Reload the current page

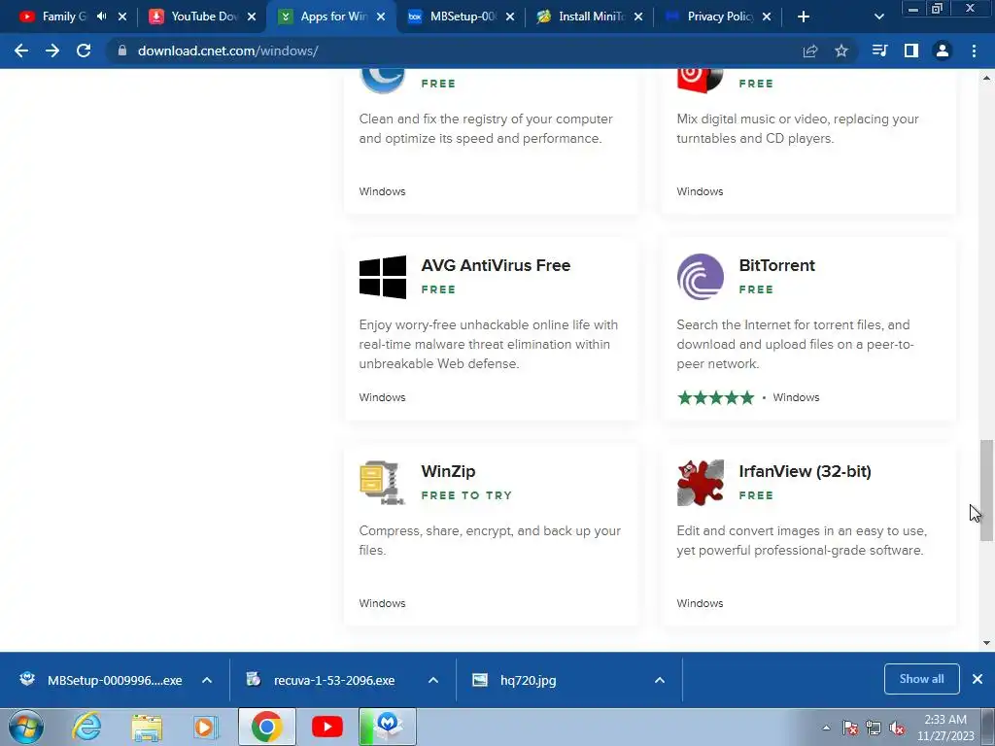[x=84, y=51]
